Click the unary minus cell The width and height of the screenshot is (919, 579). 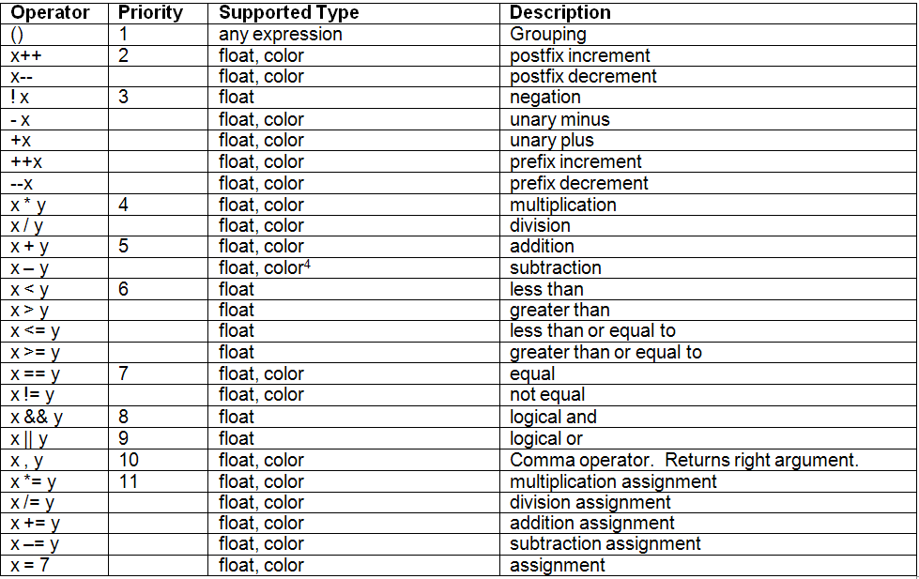click(559, 119)
